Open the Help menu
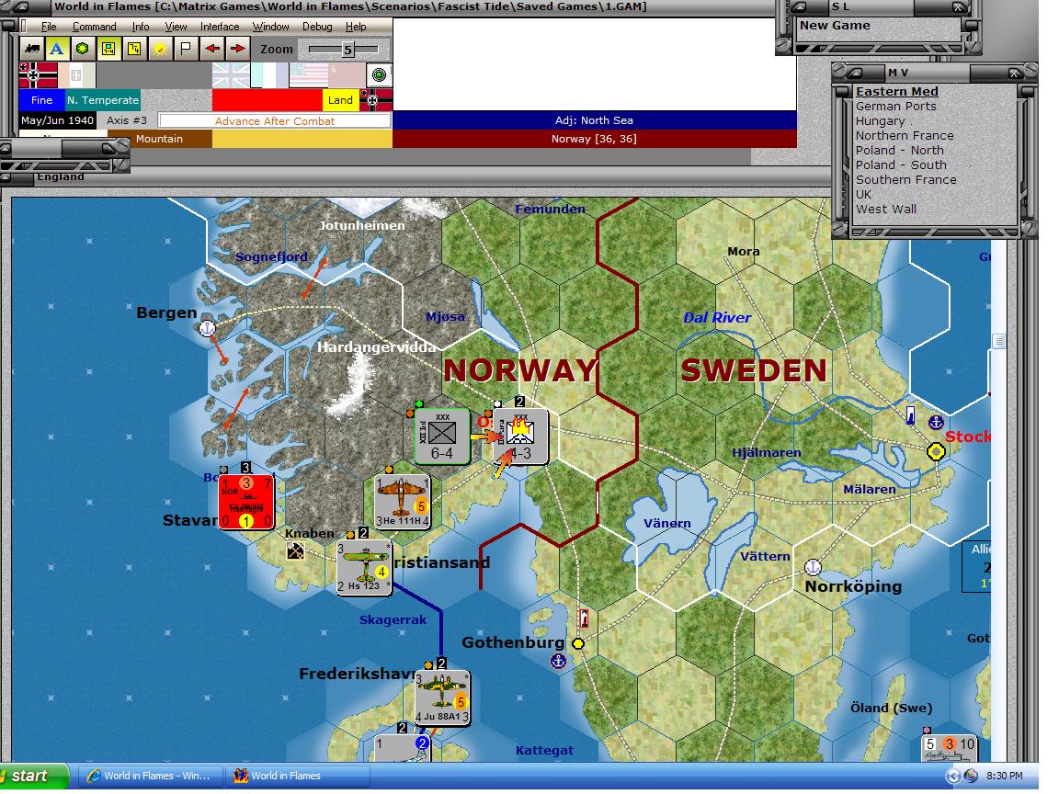The width and height of the screenshot is (1059, 794). pyautogui.click(x=355, y=27)
